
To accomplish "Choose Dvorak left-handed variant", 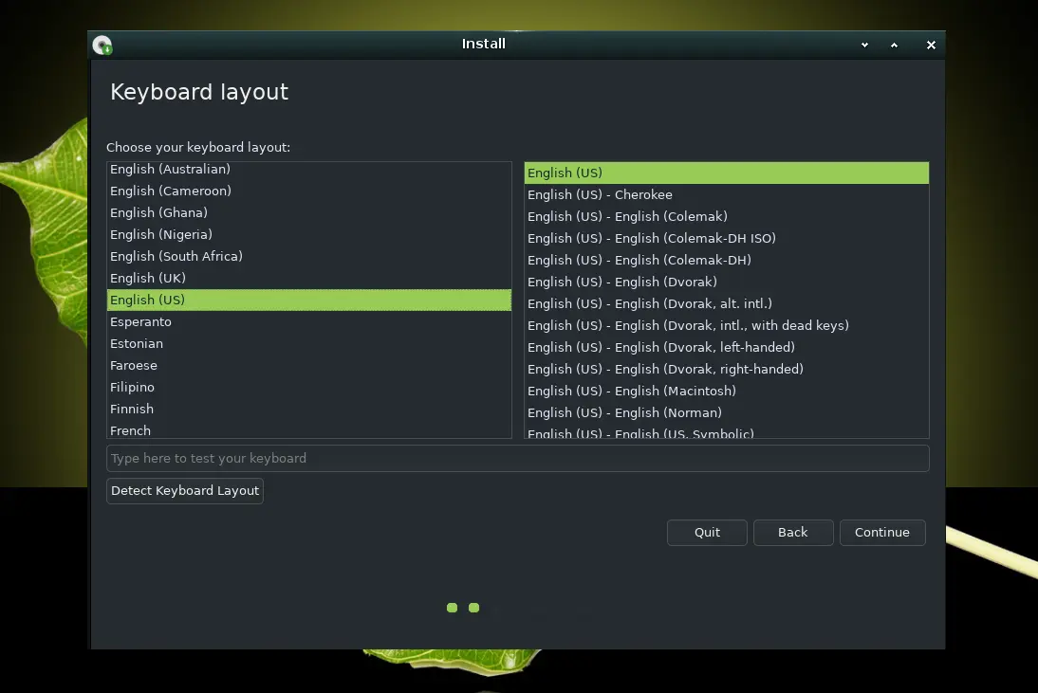I will (660, 347).
